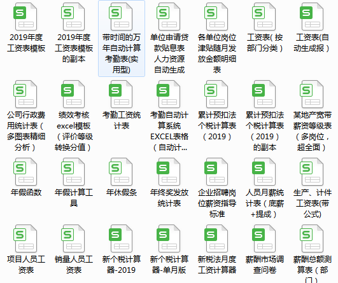This screenshot has width=338, height=283.
Task: Click the name 考勤自动计算系统EXCEL表格
Action: pos(169,131)
